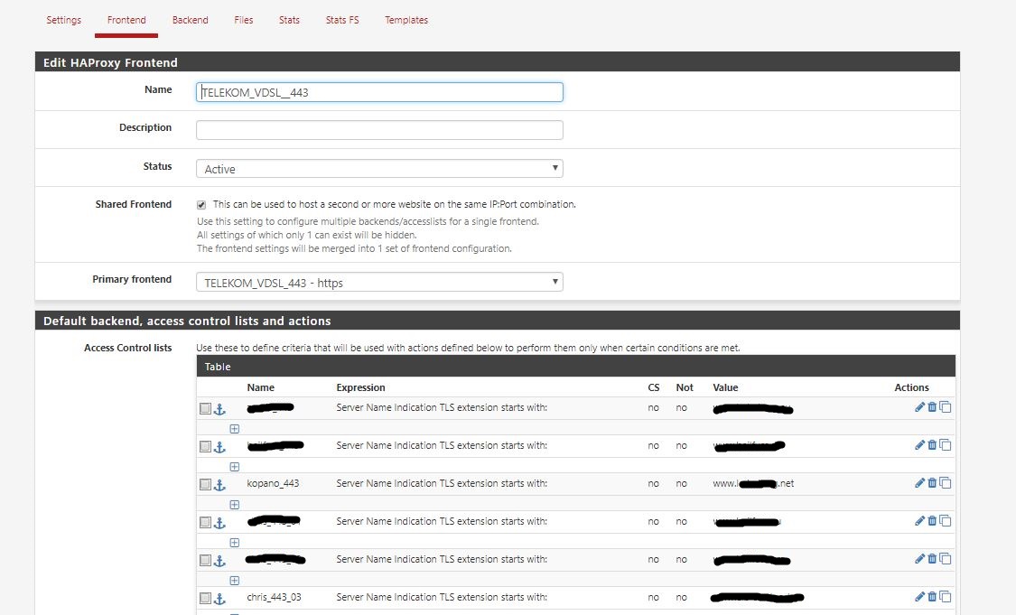
Task: Open the Status dropdown showing Active
Action: click(x=379, y=169)
